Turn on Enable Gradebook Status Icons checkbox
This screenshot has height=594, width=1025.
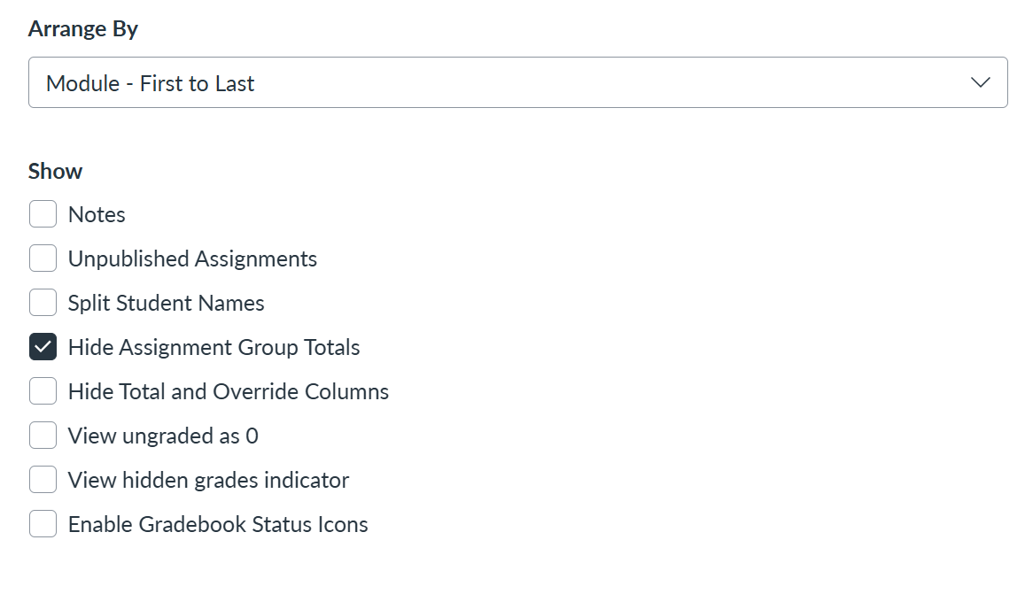point(43,524)
